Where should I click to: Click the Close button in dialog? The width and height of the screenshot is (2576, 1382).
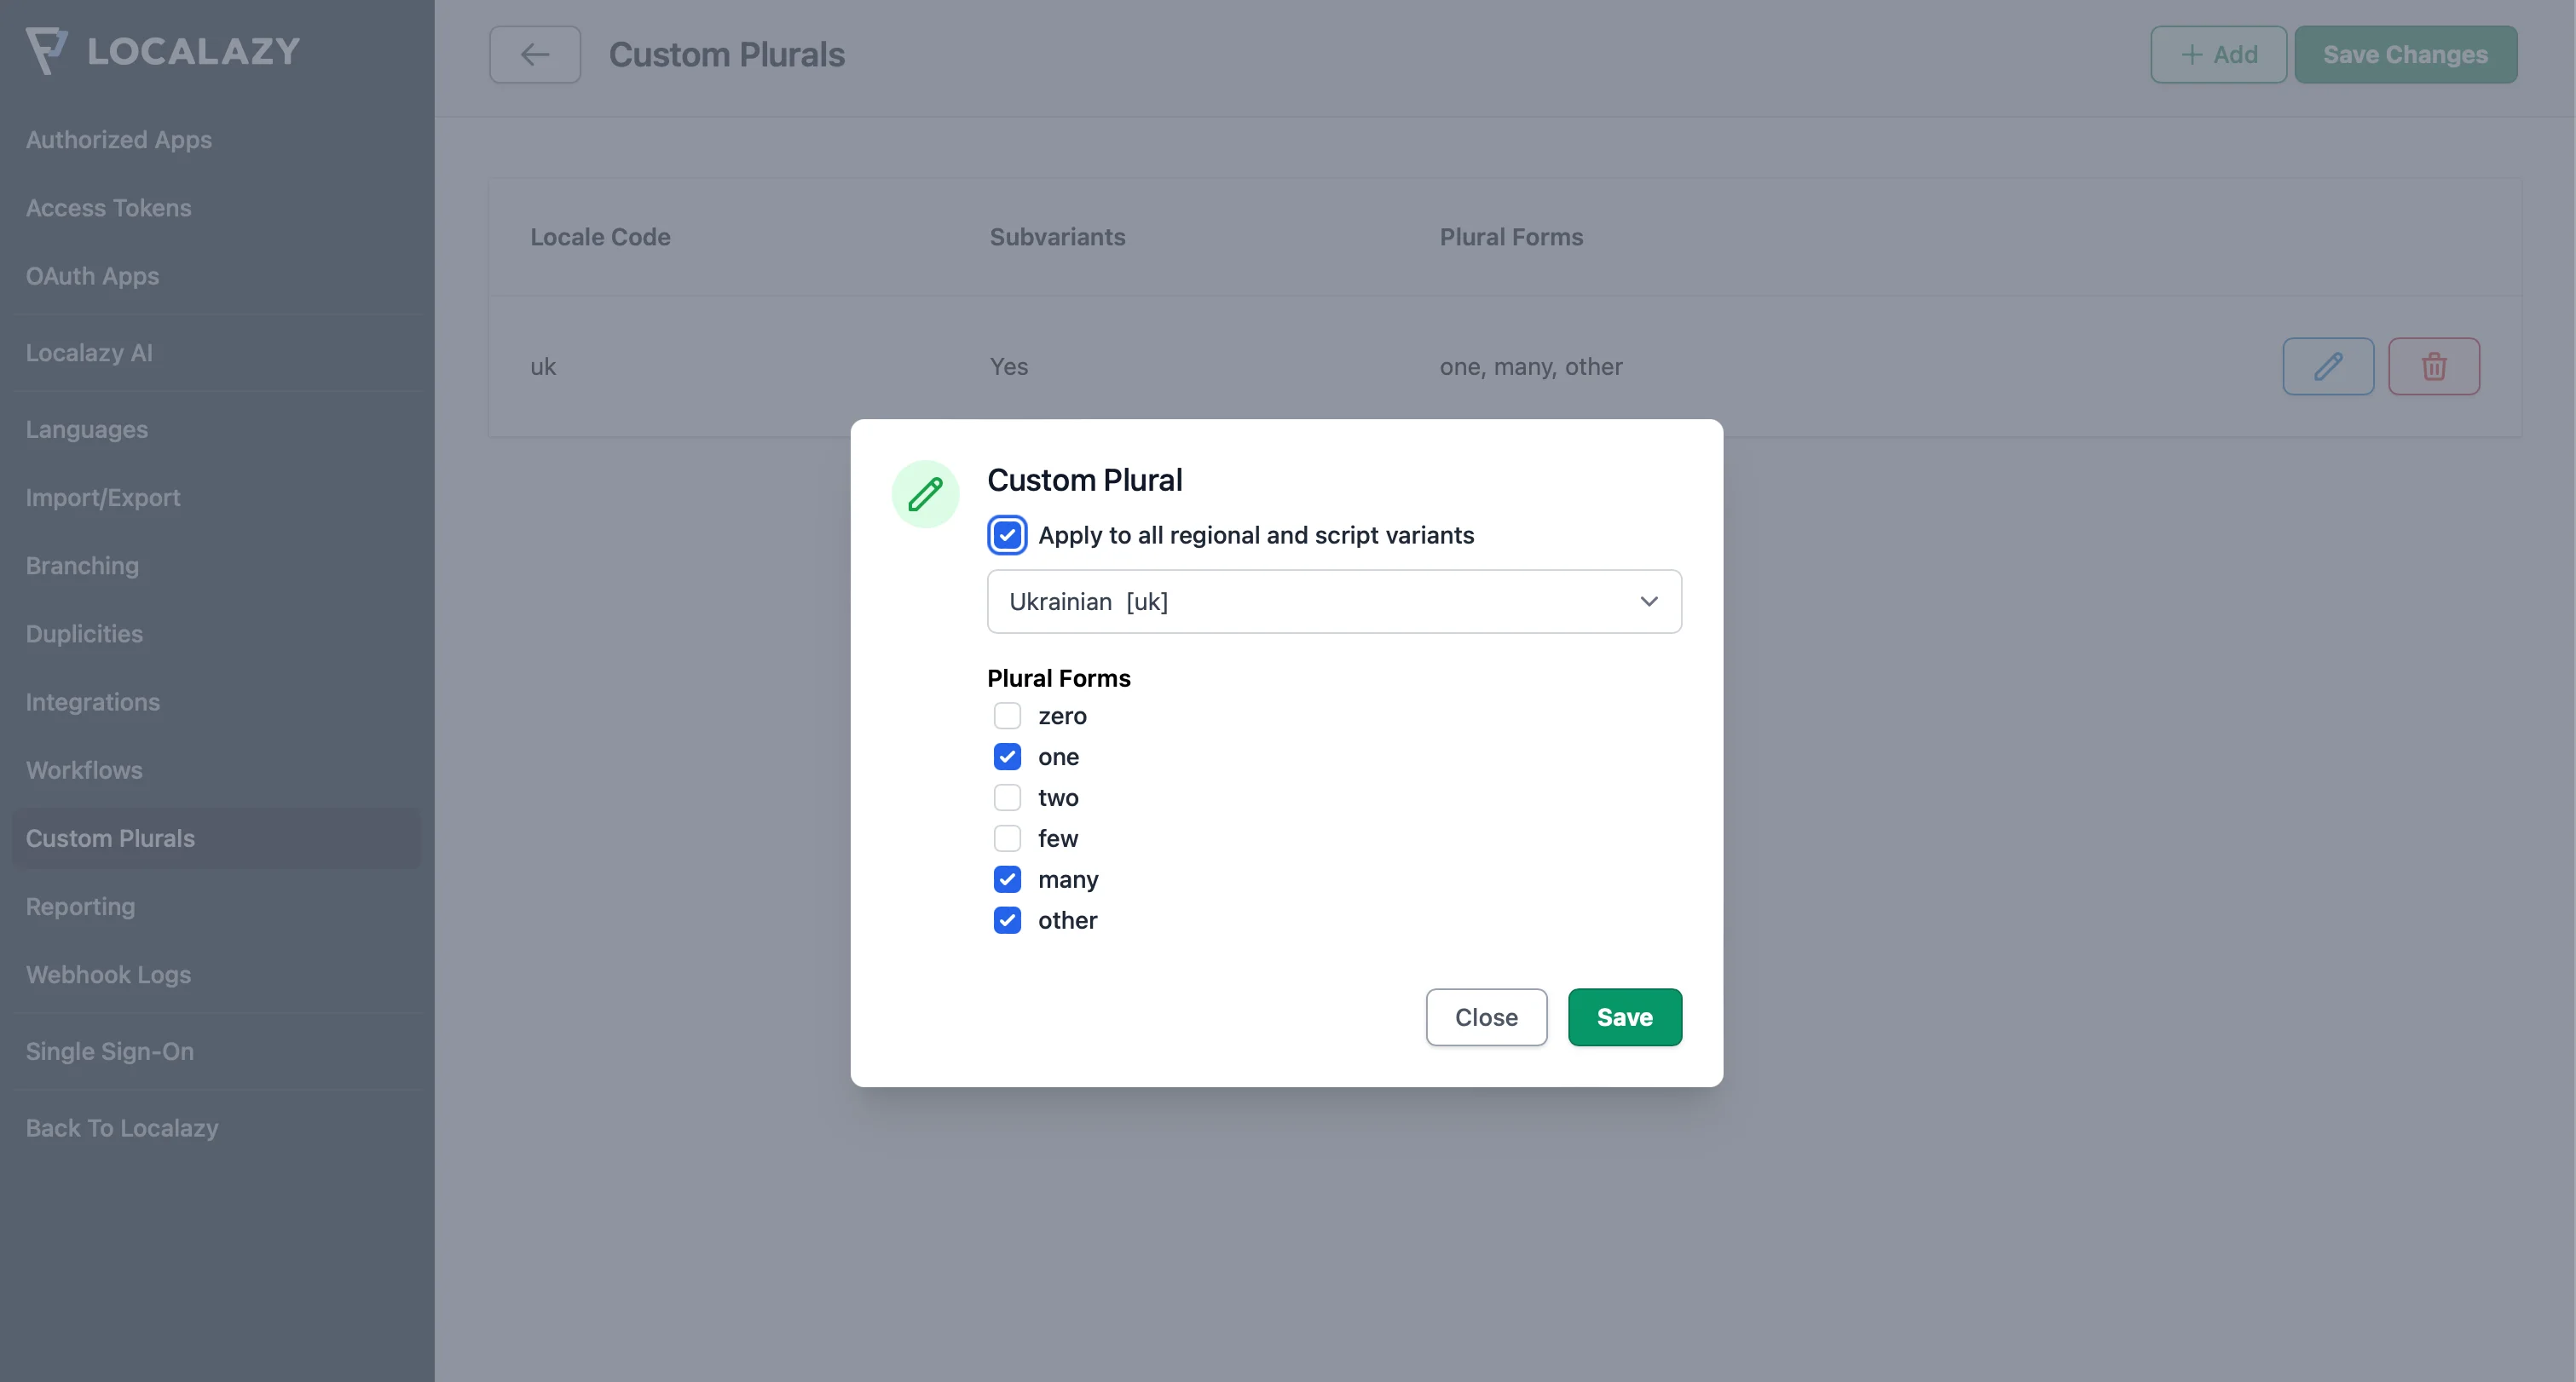coord(1487,1016)
